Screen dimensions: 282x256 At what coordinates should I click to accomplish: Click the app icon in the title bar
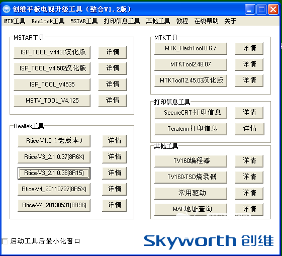coord(7,9)
